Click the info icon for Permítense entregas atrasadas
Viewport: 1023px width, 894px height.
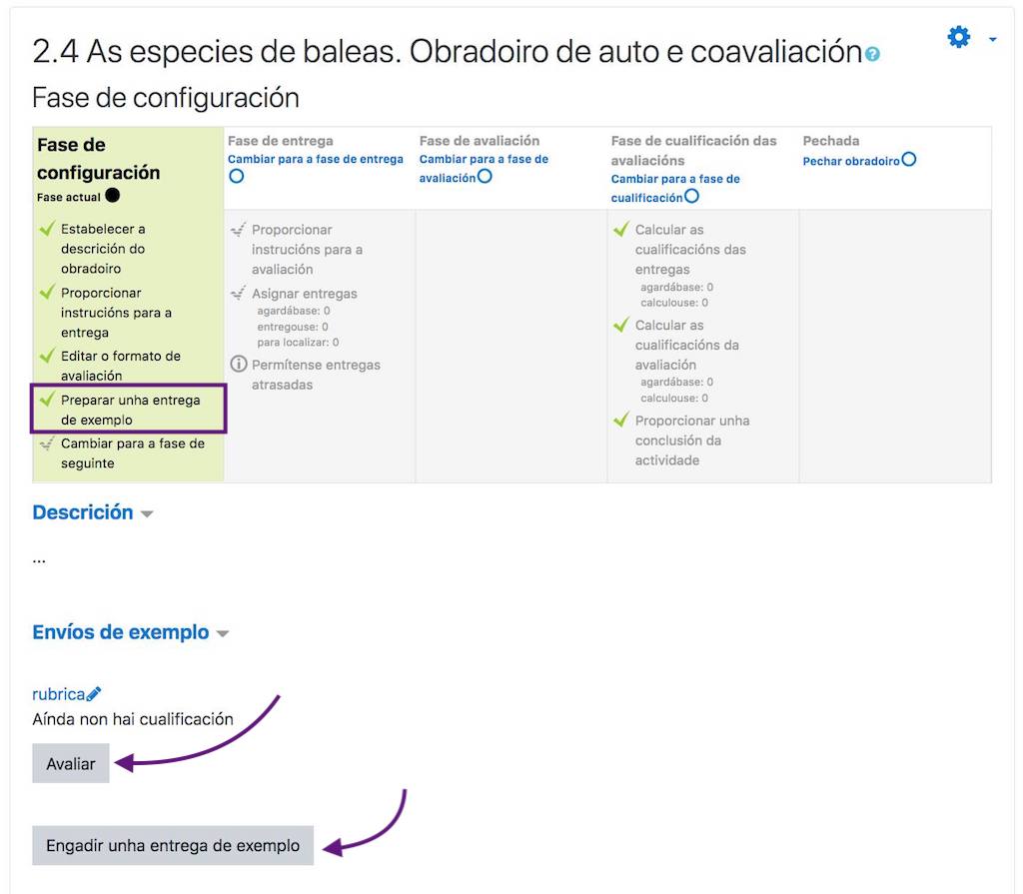(x=238, y=365)
